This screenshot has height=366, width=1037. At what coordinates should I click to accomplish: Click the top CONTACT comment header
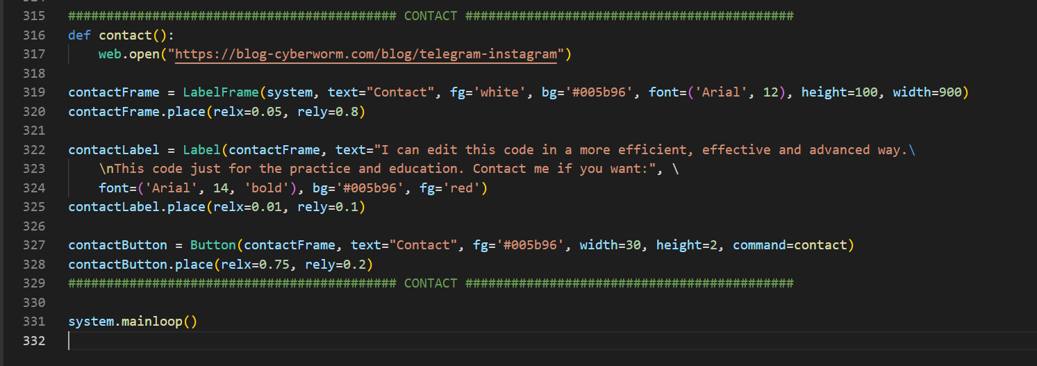coord(431,16)
